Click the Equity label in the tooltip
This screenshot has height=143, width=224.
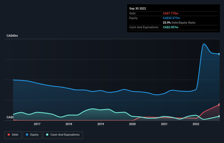[x=133, y=18]
